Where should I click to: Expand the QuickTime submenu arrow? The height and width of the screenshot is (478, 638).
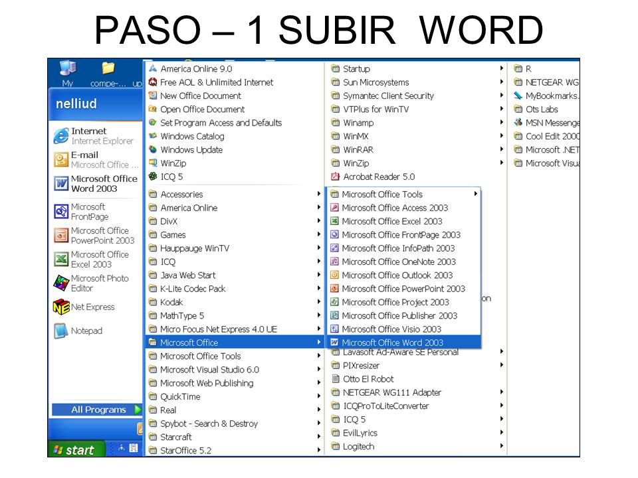[x=319, y=396]
